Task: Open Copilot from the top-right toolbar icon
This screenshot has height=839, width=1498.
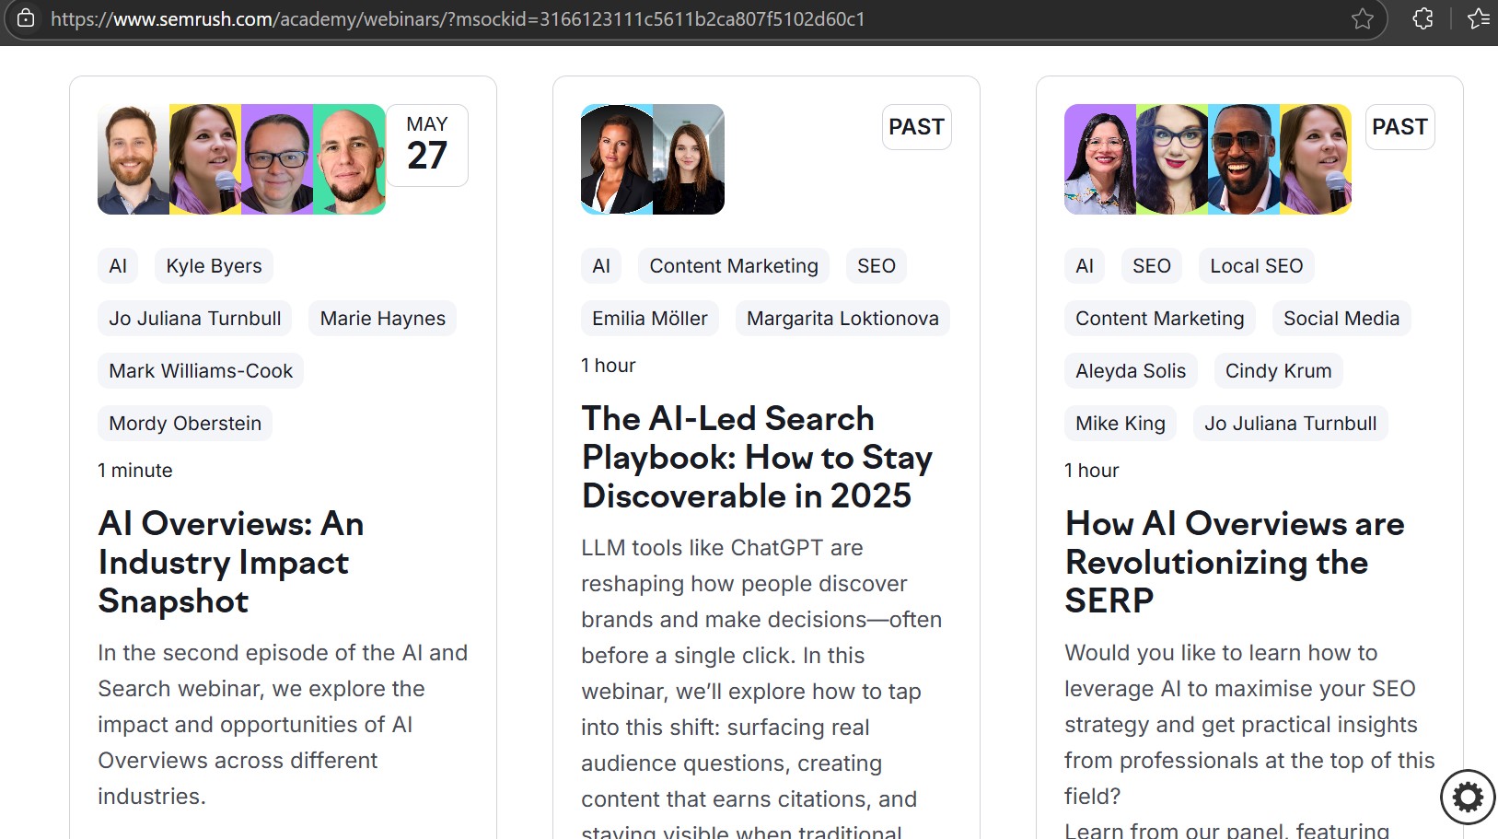Action: click(1479, 18)
